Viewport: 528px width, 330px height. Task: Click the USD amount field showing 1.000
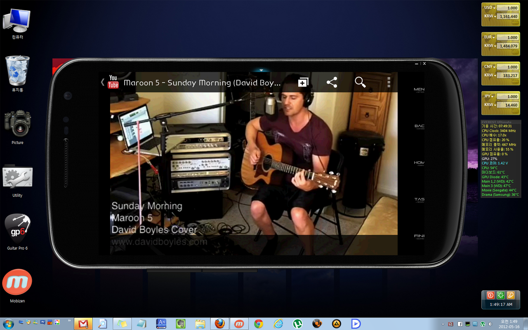pos(508,8)
